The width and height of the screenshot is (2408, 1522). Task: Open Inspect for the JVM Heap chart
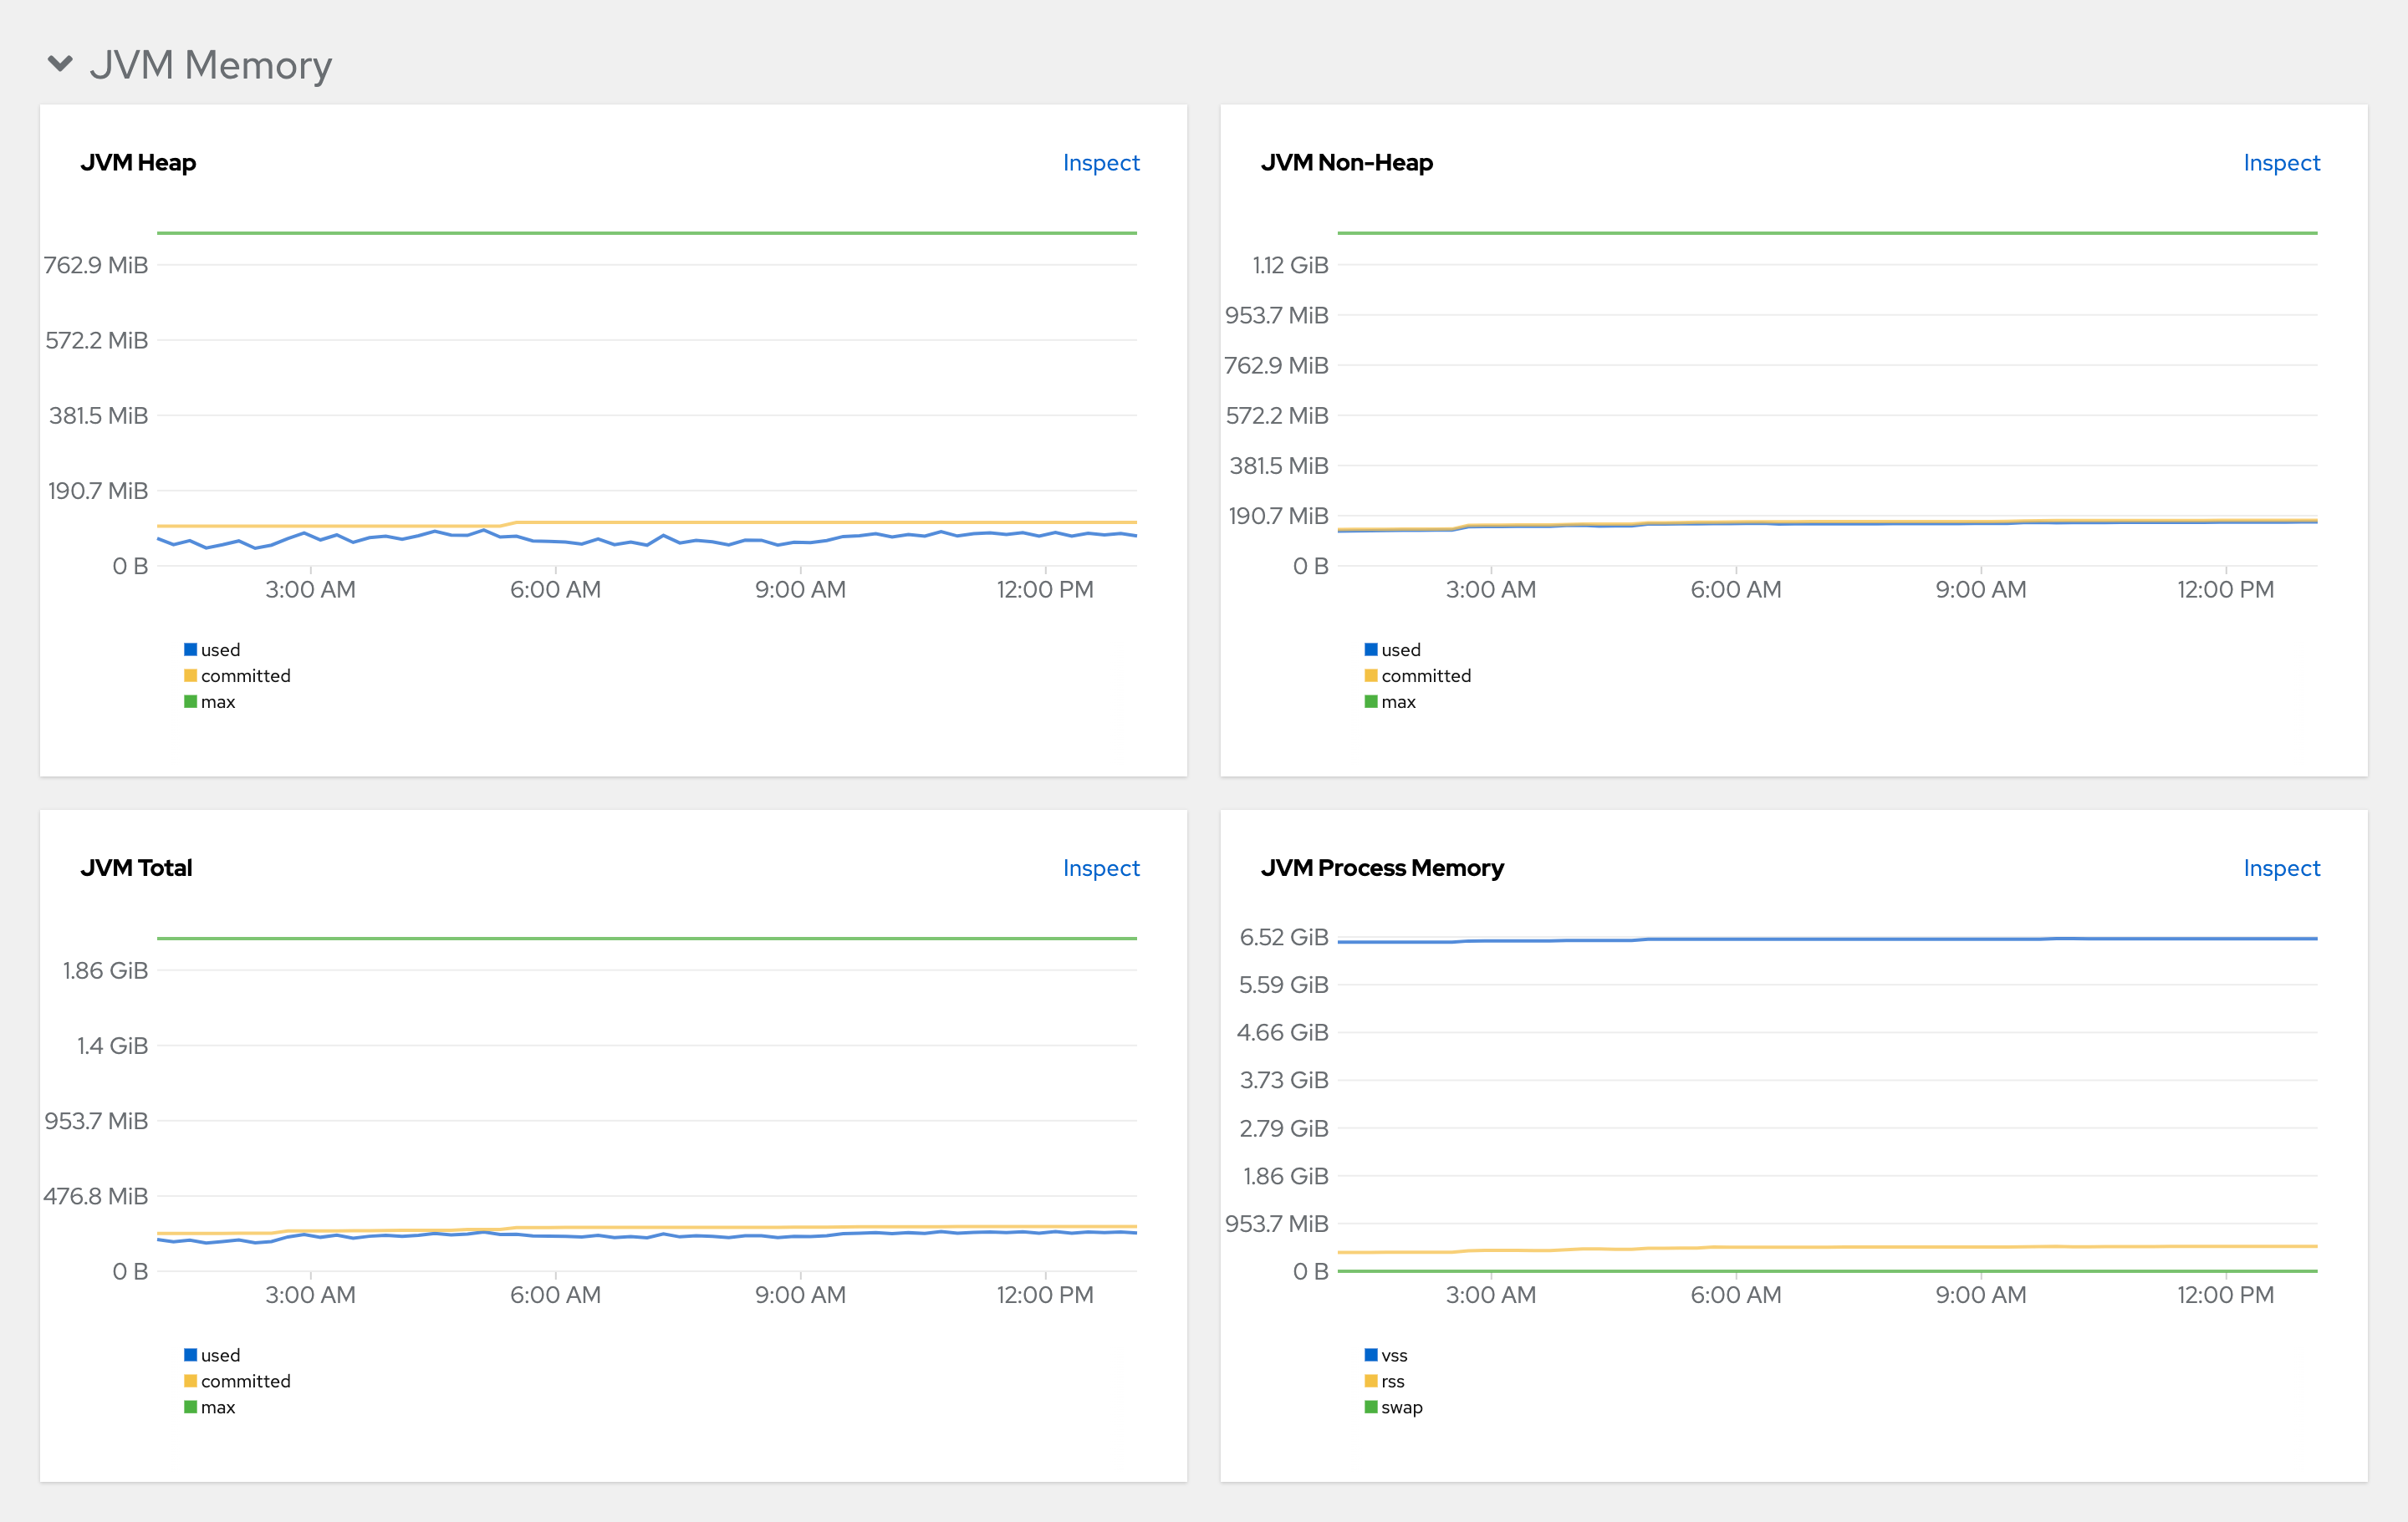point(1101,163)
